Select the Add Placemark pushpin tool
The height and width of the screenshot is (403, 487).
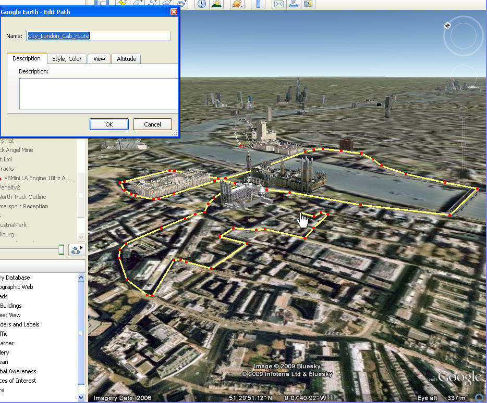[123, 3]
